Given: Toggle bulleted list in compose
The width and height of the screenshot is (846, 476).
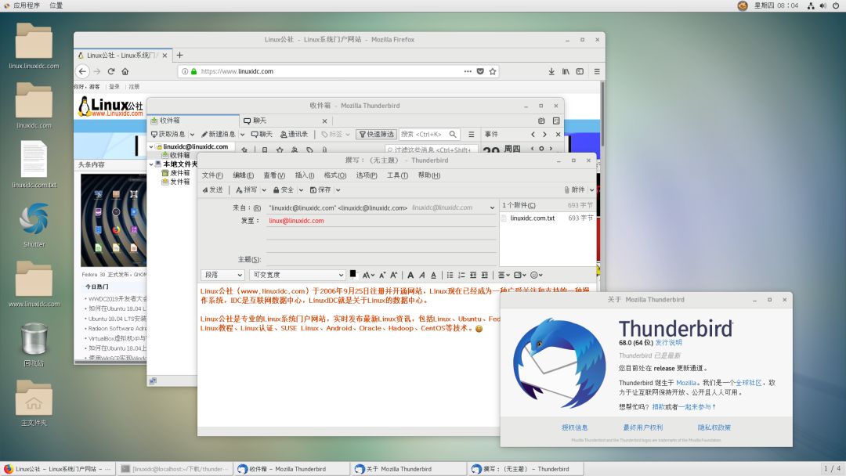Looking at the screenshot, I should tap(450, 275).
